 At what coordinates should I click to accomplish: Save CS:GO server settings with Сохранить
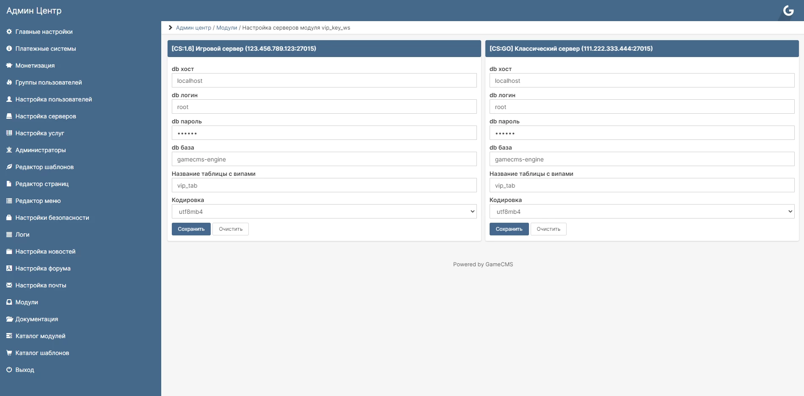tap(509, 229)
